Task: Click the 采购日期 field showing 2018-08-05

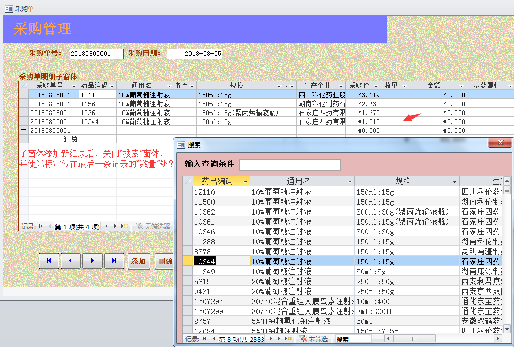Action: tap(195, 54)
